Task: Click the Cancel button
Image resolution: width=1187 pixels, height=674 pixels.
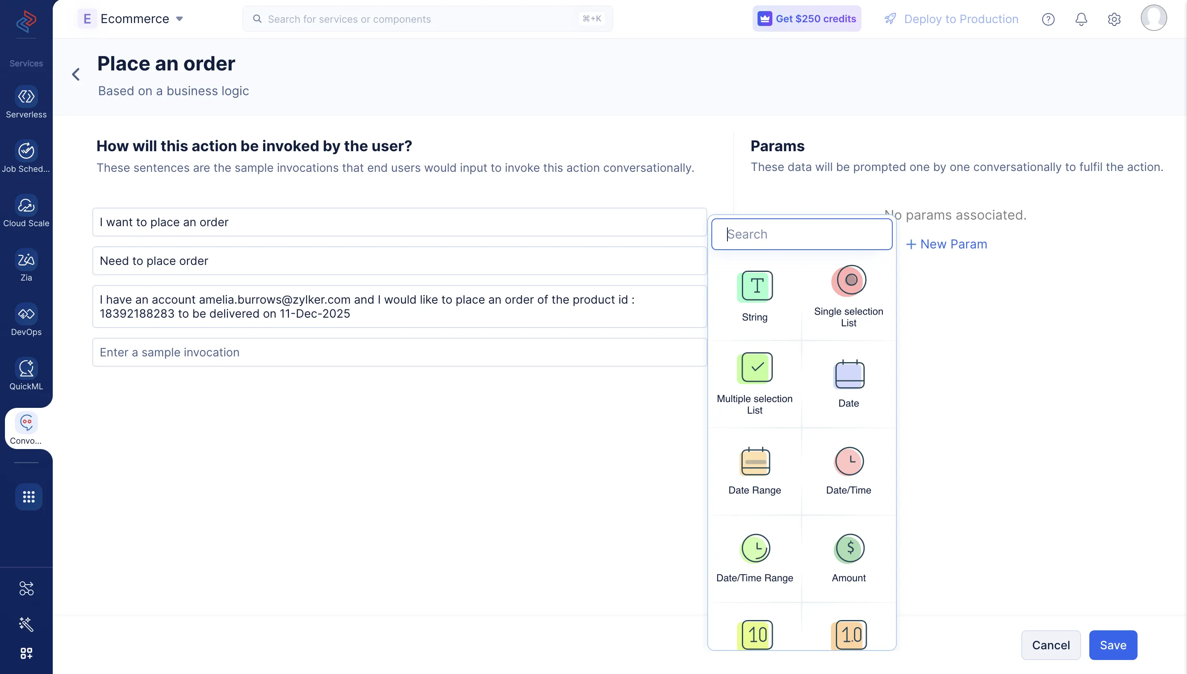Action: 1051,645
